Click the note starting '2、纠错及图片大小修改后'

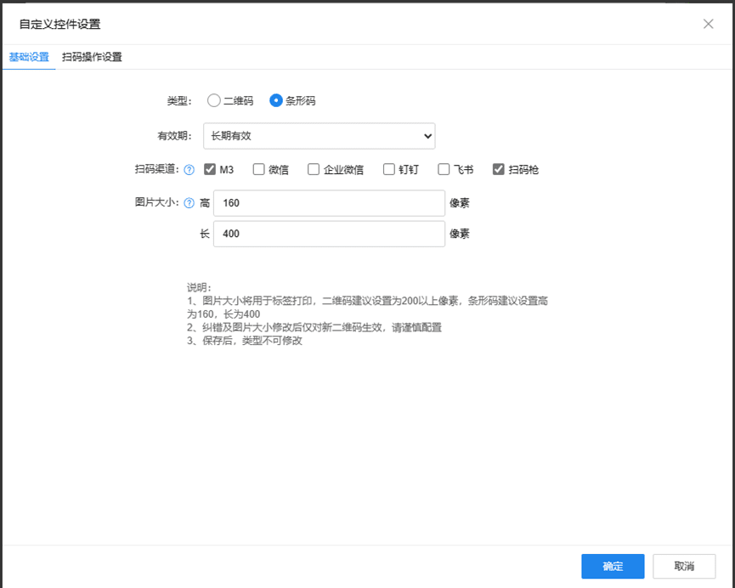point(314,327)
